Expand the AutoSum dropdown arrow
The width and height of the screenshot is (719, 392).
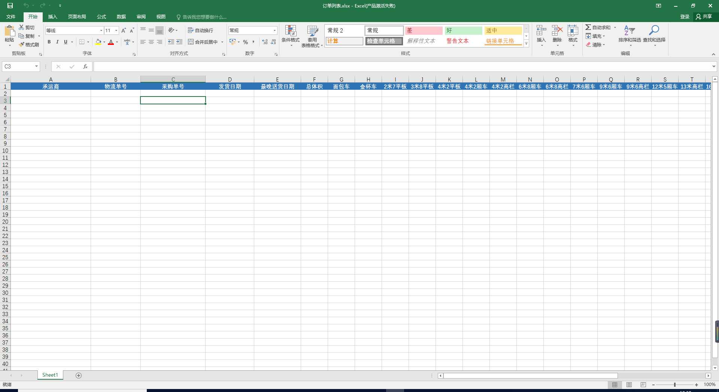(615, 27)
